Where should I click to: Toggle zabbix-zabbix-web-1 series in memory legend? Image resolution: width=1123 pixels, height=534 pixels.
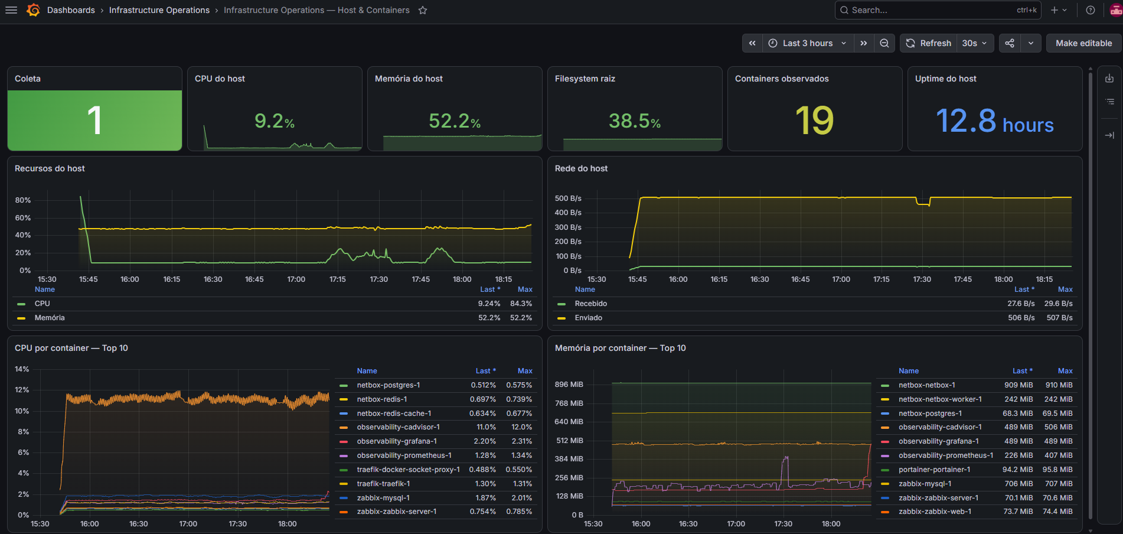(x=935, y=512)
